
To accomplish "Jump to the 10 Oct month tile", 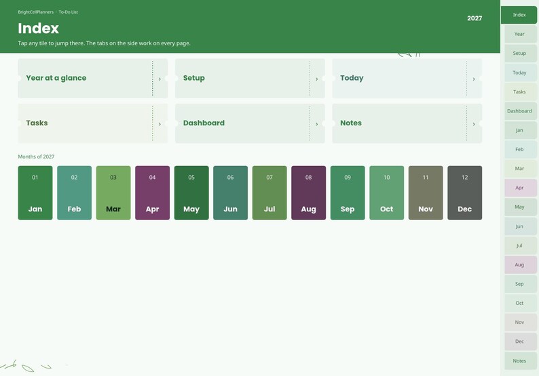I will pyautogui.click(x=387, y=193).
